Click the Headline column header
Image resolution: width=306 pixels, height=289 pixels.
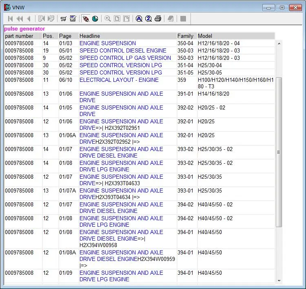coord(90,36)
